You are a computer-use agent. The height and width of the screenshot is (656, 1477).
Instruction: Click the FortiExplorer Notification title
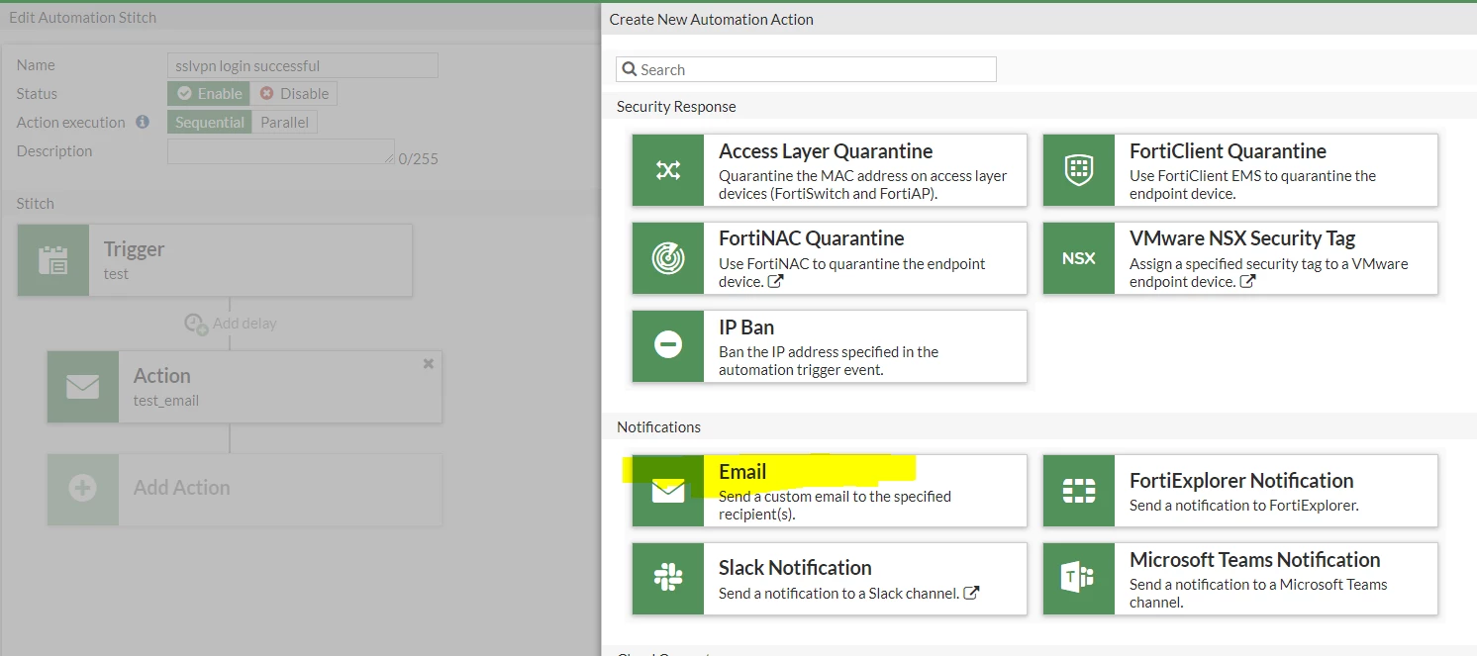coord(1241,481)
